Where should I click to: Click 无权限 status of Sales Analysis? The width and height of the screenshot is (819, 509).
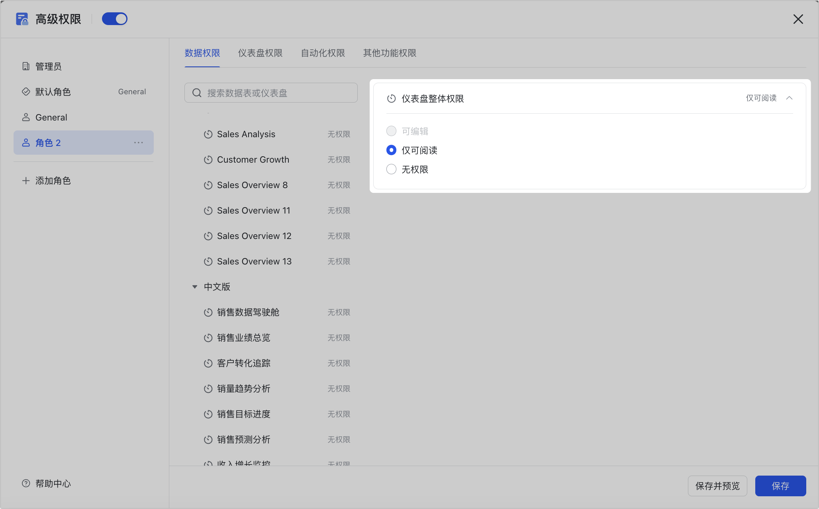click(x=339, y=134)
